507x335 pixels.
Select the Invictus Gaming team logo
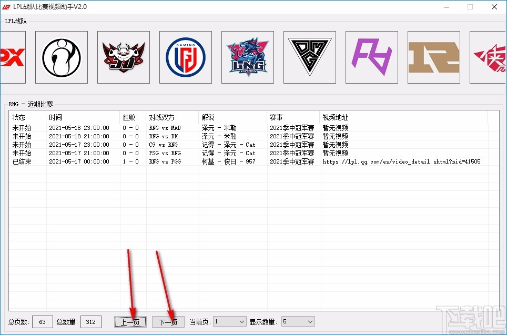61,57
